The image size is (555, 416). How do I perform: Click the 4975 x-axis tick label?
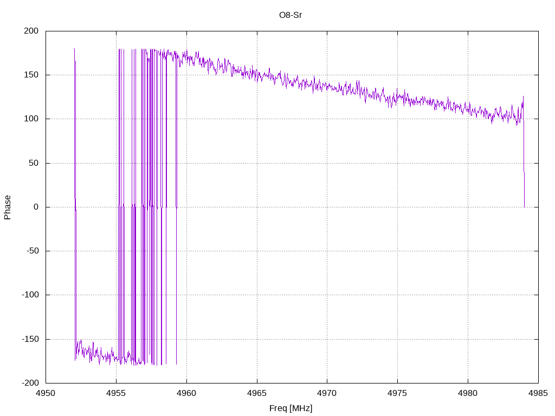point(397,393)
